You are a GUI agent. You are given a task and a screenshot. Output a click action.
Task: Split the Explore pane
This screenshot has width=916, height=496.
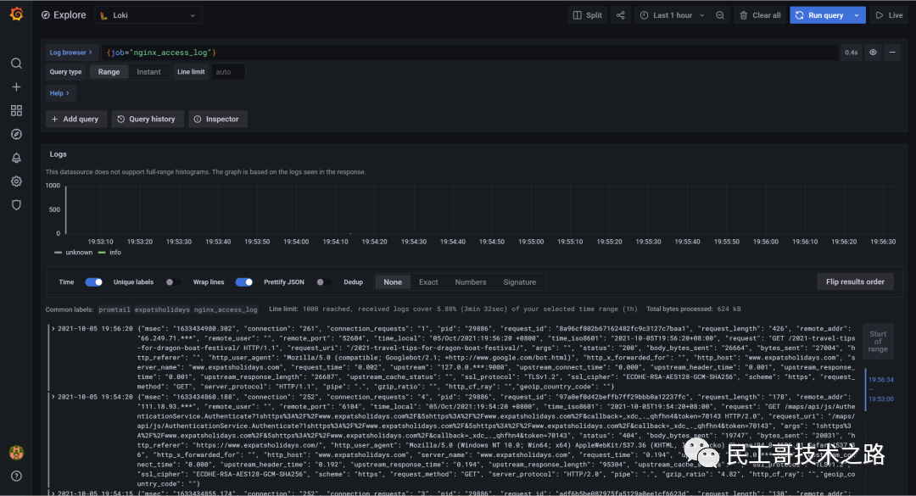click(x=588, y=15)
